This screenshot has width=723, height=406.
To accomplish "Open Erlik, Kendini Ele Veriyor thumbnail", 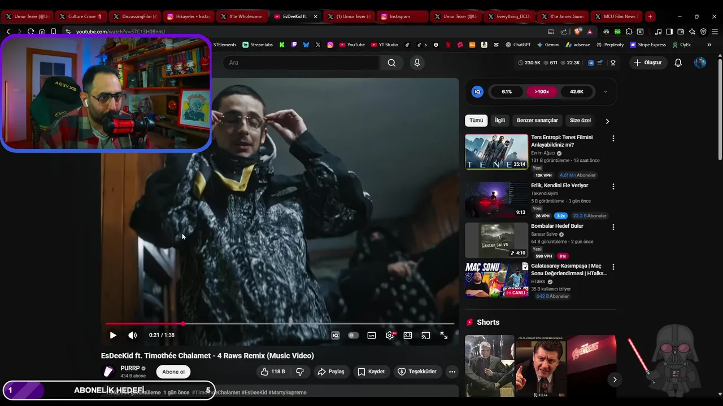I will (496, 200).
